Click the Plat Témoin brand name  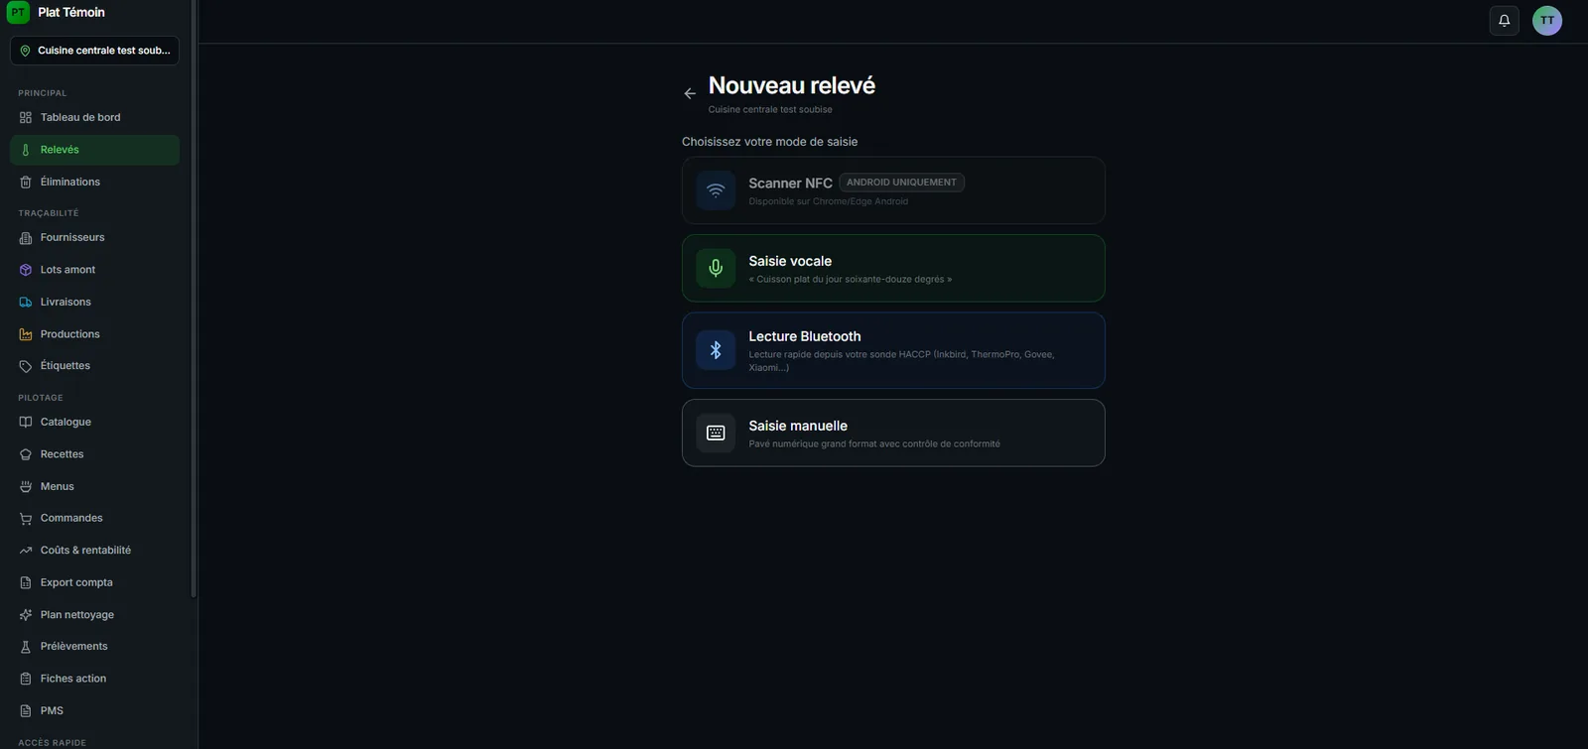pyautogui.click(x=71, y=12)
